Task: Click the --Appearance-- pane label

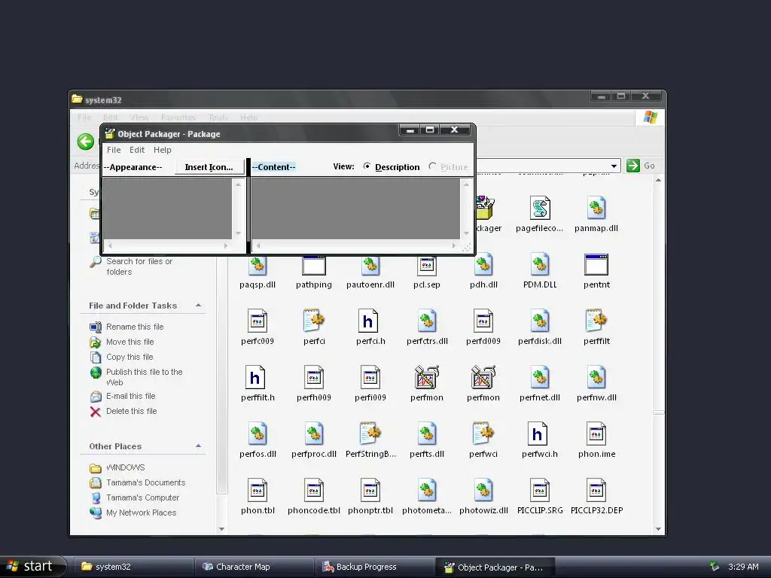Action: (133, 167)
